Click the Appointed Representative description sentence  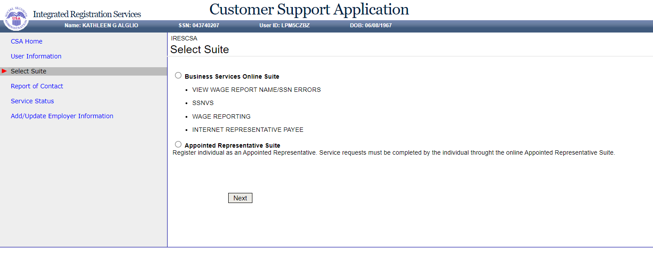(394, 153)
